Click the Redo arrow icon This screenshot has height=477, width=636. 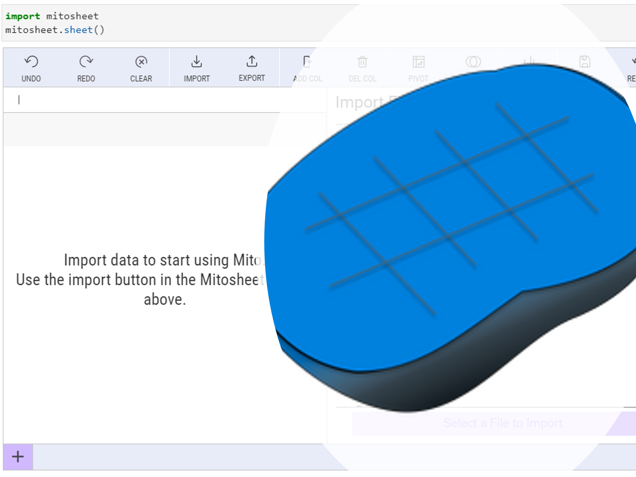[86, 62]
